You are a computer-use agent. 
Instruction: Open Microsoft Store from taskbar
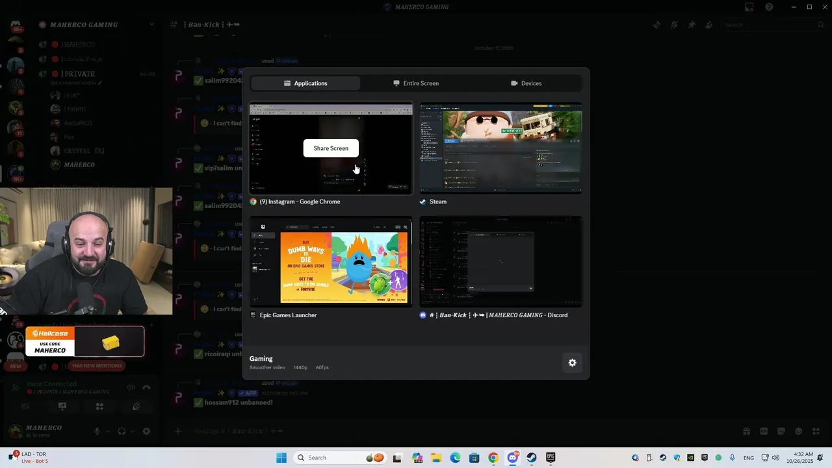[474, 458]
